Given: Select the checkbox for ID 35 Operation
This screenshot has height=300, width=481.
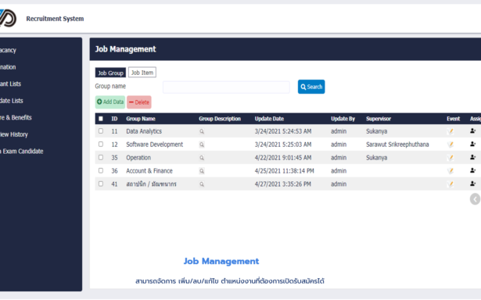Looking at the screenshot, I should (101, 157).
